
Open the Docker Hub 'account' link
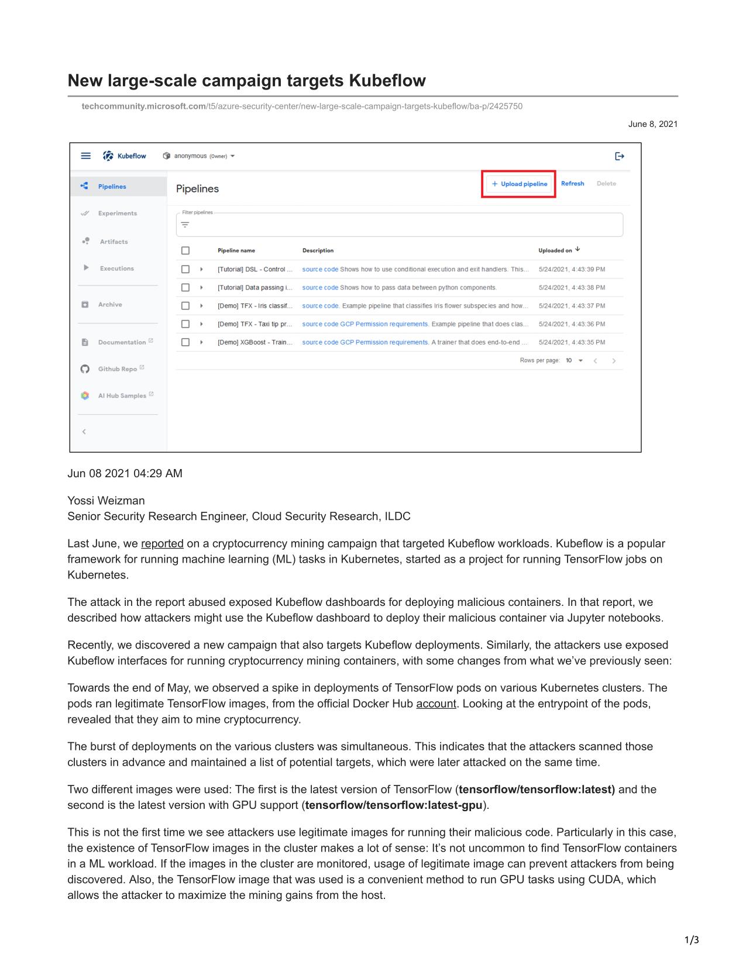point(436,704)
